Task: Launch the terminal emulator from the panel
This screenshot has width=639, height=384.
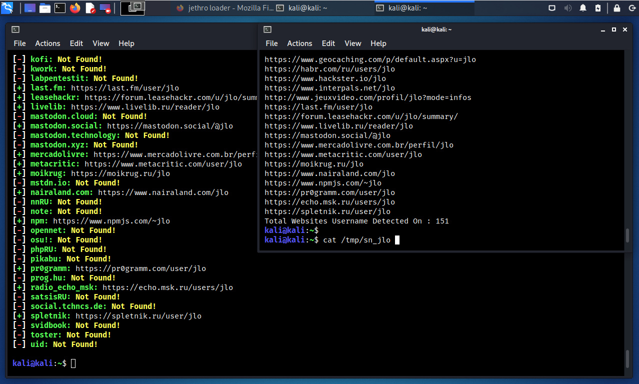Action: 60,8
